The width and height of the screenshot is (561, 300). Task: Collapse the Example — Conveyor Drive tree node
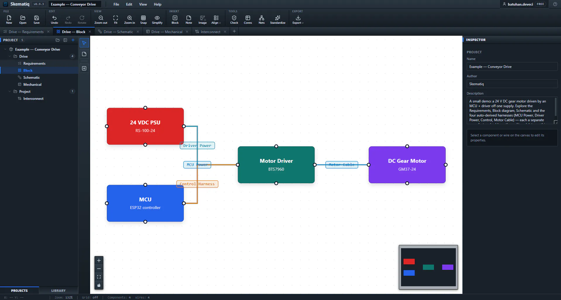[5, 49]
